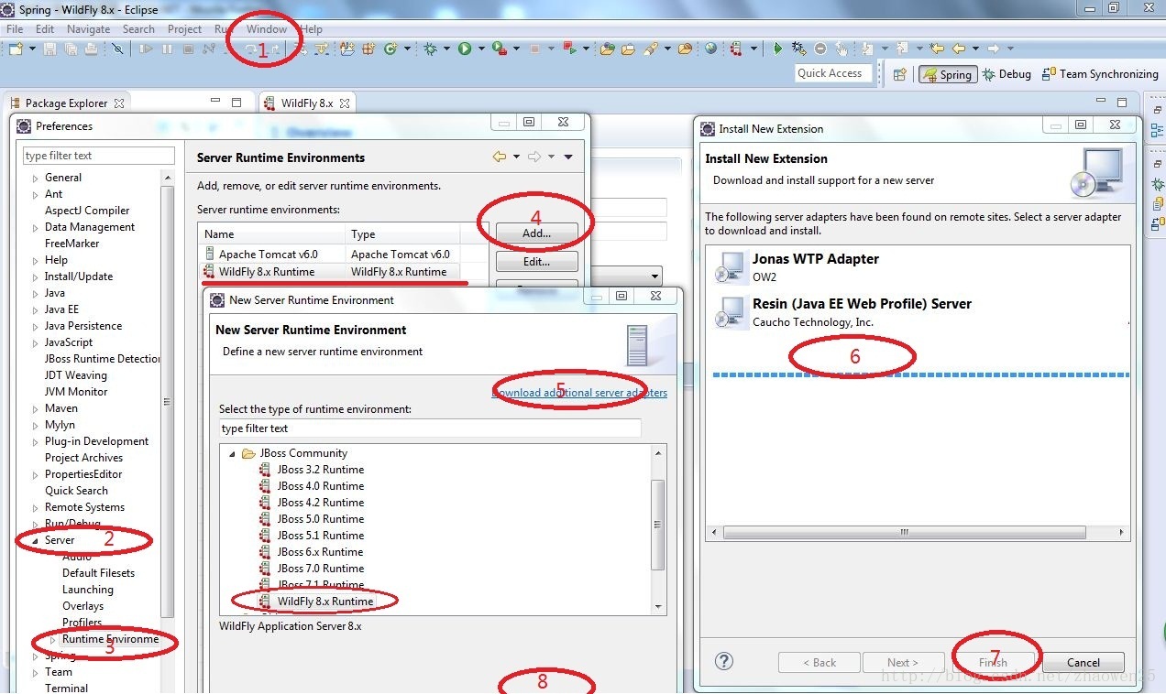This screenshot has width=1166, height=694.
Task: Click the green Run toolbar icon
Action: (464, 49)
